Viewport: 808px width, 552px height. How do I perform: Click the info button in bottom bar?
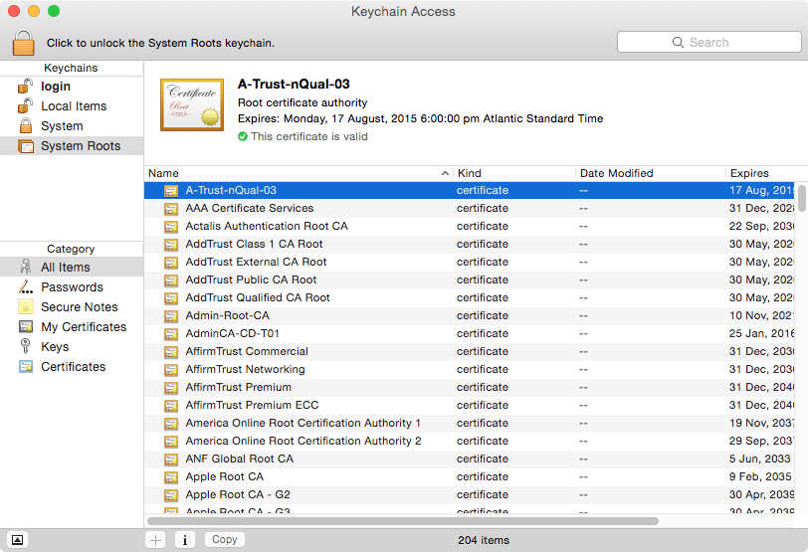click(184, 540)
